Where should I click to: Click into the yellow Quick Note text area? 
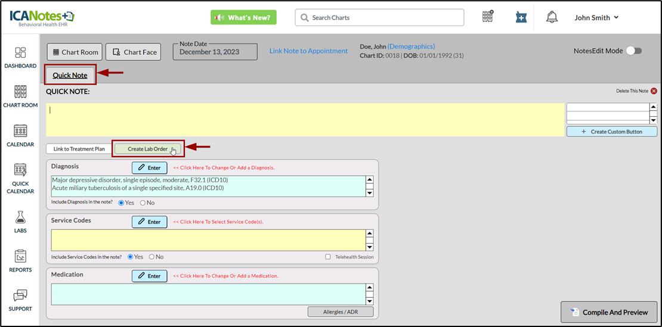(x=305, y=120)
